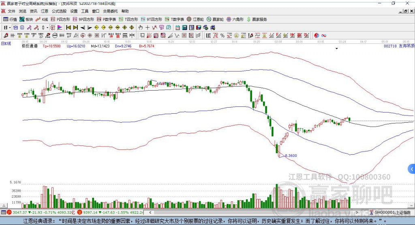The height and width of the screenshot is (225, 415).
Task: Jump to first bar with green skip-left icon
Action: coord(68,28)
